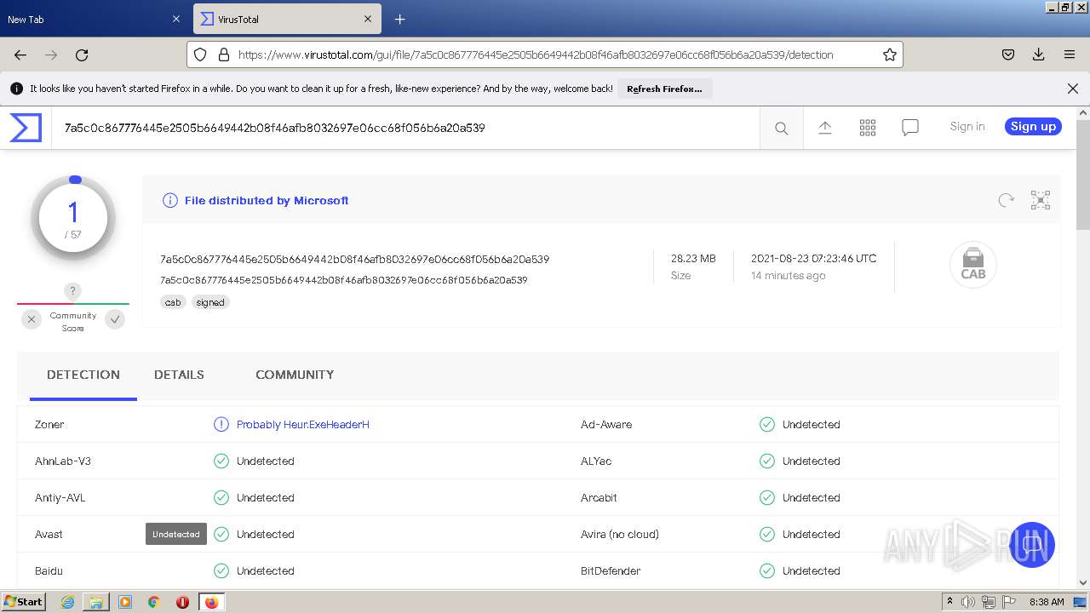Click the tracking protection shield icon
Screen dimensions: 1090x613
(200, 54)
